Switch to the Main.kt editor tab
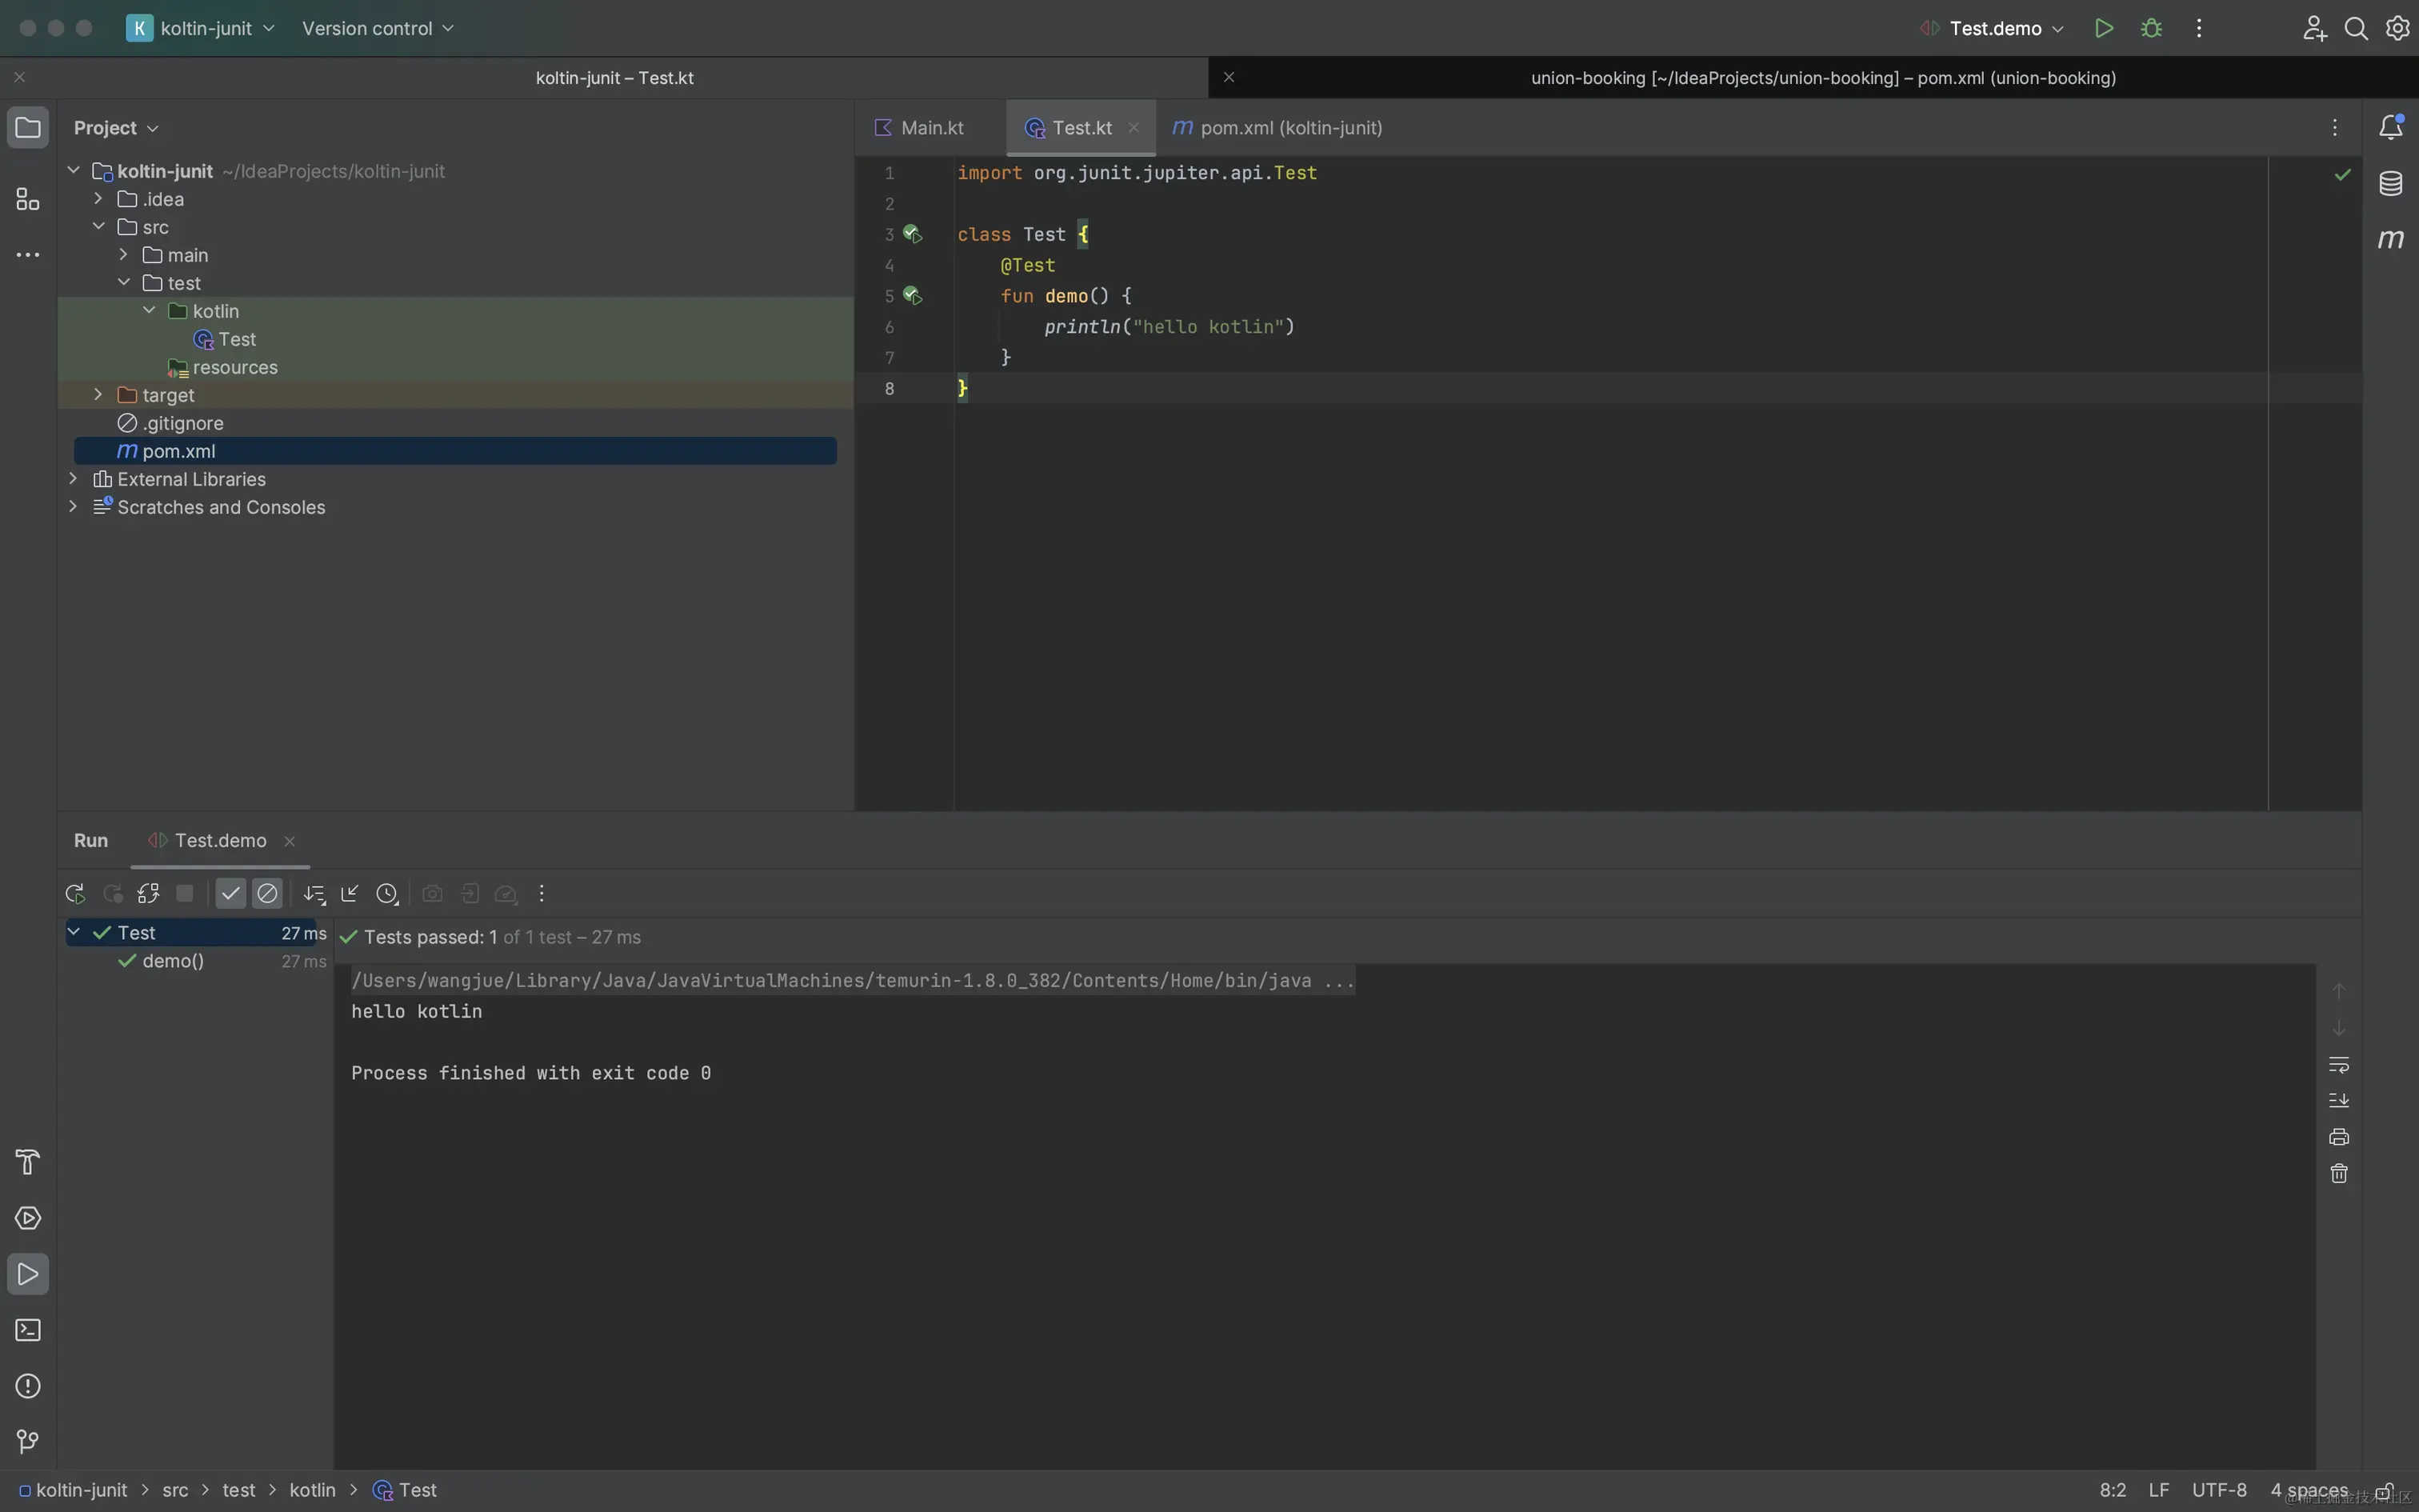The image size is (2419, 1512). pyautogui.click(x=920, y=128)
